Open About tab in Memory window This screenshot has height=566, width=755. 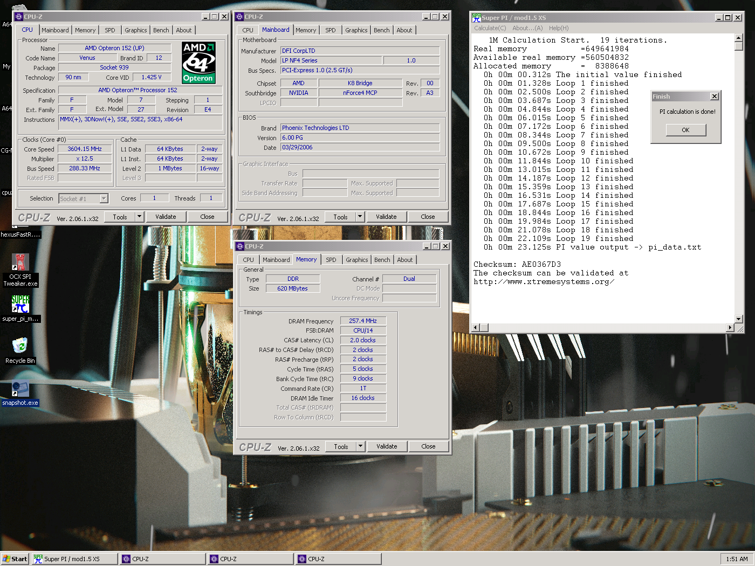click(x=404, y=260)
